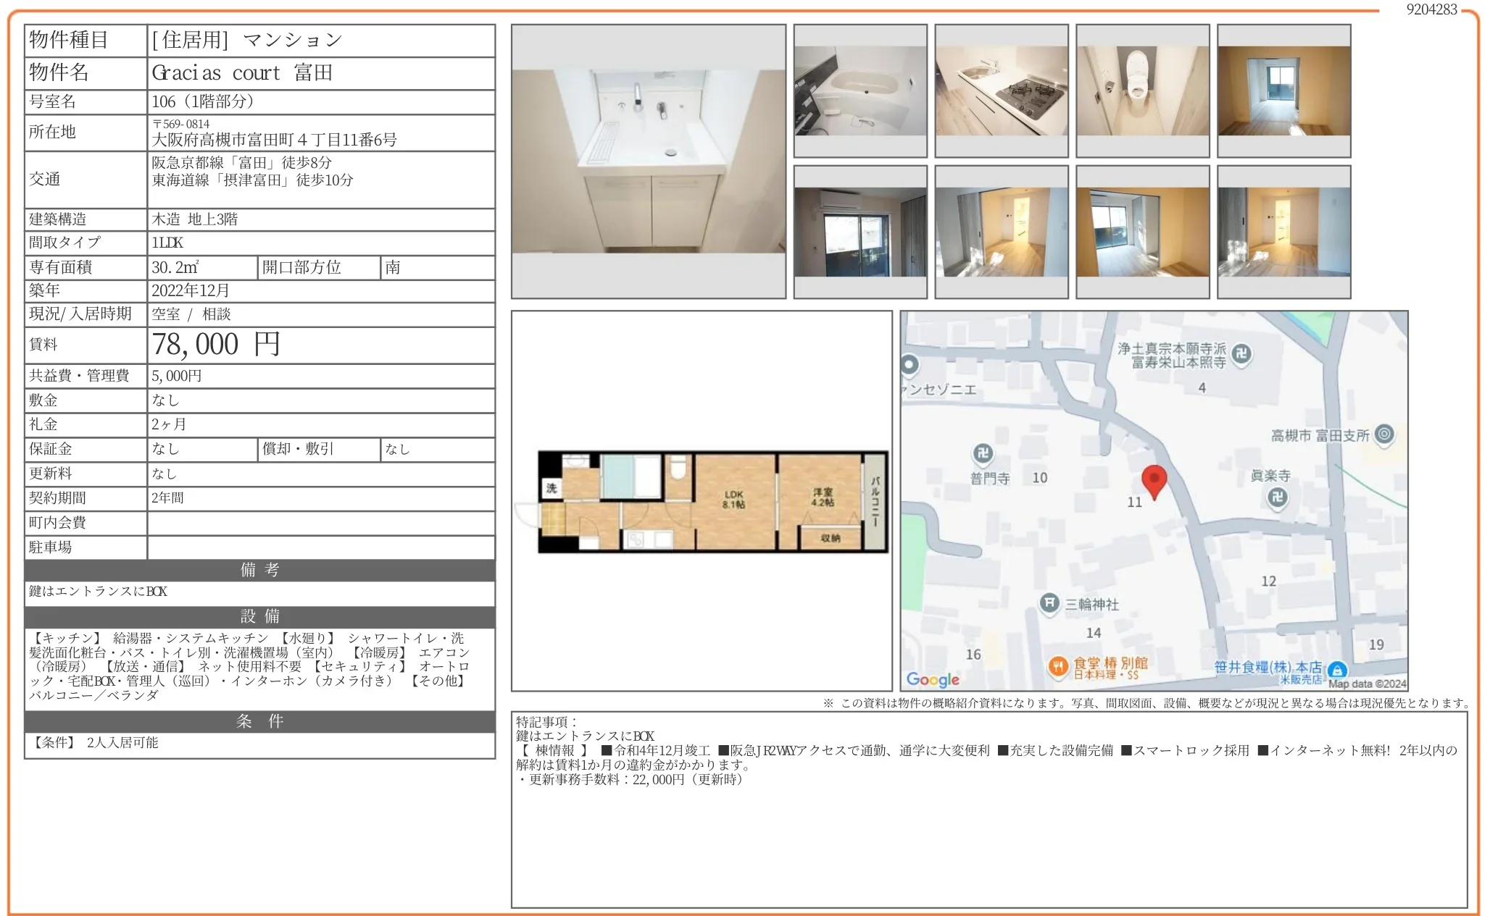Screen dimensions: 1490x916
Task: Open the bathtub photo thumbnail
Action: click(860, 91)
